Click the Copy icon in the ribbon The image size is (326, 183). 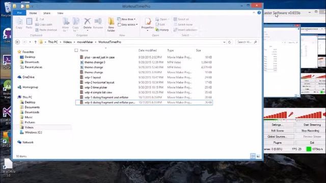pos(19,23)
